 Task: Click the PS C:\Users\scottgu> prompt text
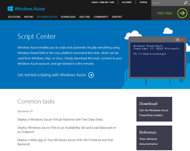[x=150, y=54]
